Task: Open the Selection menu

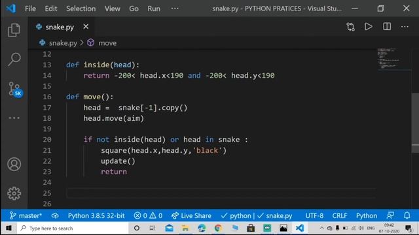Action: point(81,8)
